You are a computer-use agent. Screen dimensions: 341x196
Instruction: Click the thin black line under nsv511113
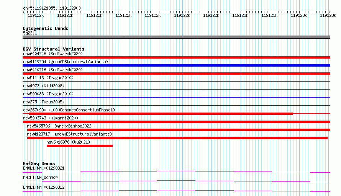coord(176,82)
